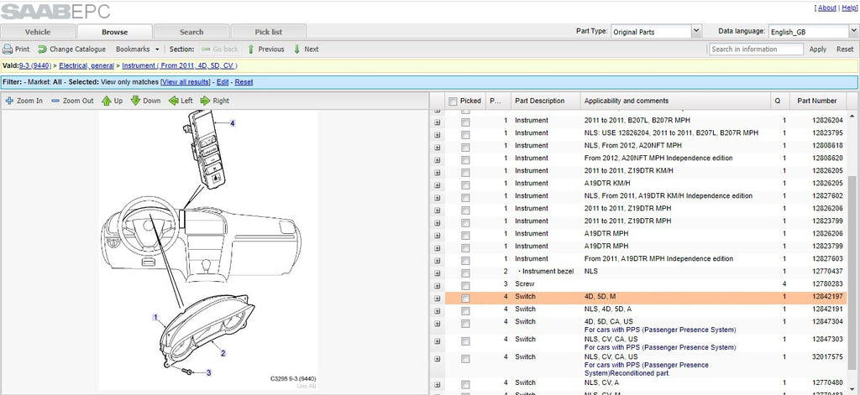The image size is (860, 395).
Task: Click the scrollbar up arrow in parts list
Action: pos(852,116)
